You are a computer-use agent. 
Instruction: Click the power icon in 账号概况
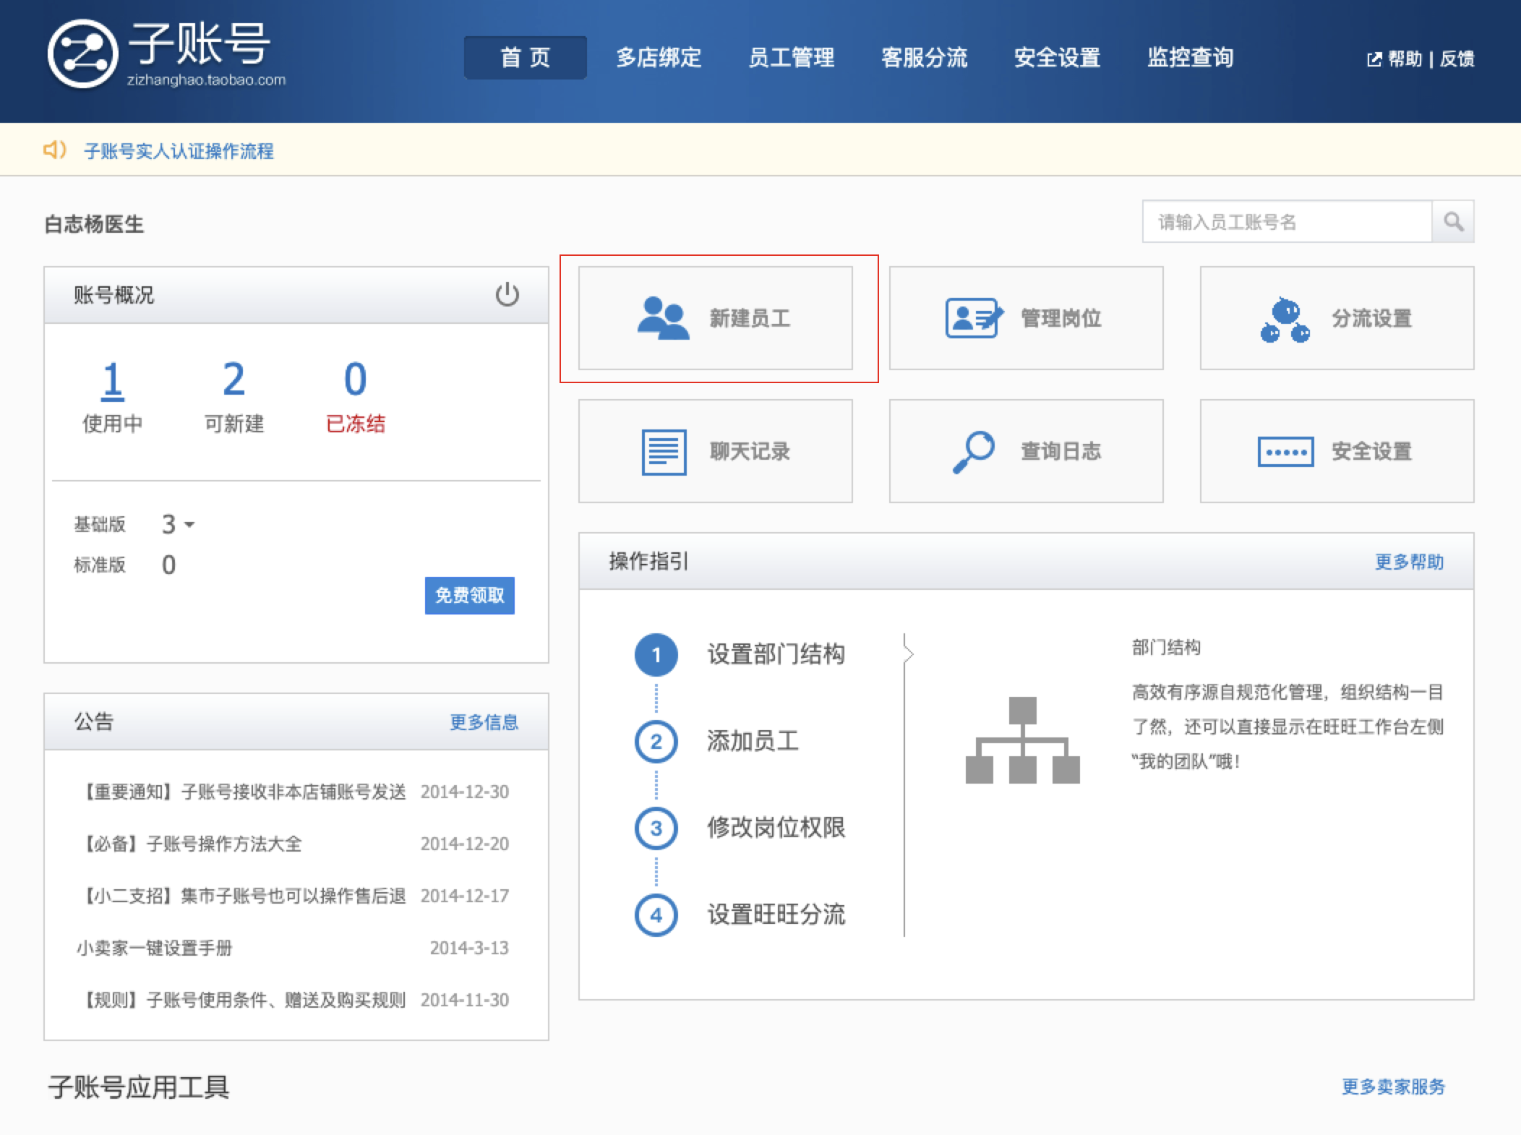507,294
